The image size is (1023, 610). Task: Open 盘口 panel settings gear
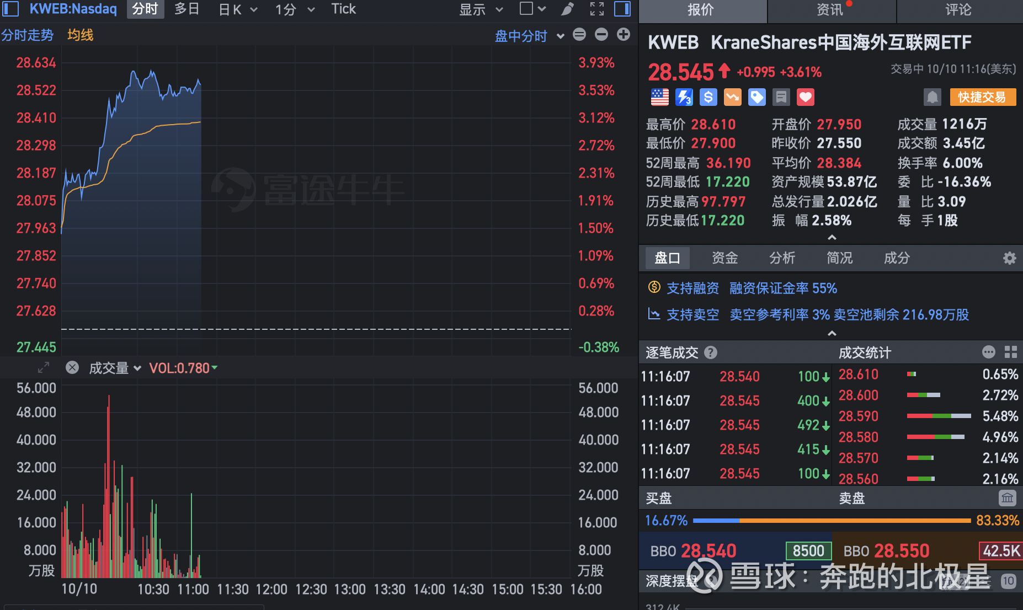pos(1009,258)
